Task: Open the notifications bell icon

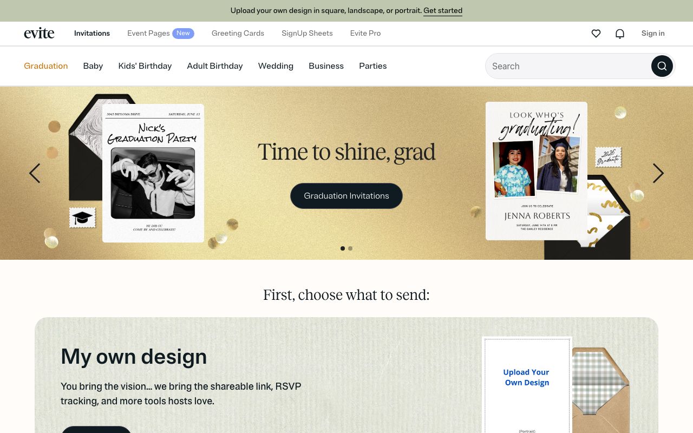Action: point(620,34)
